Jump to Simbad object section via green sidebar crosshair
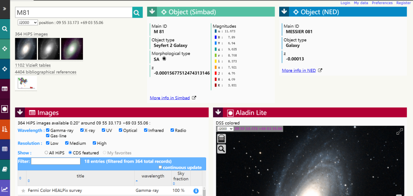 (x=5, y=49)
